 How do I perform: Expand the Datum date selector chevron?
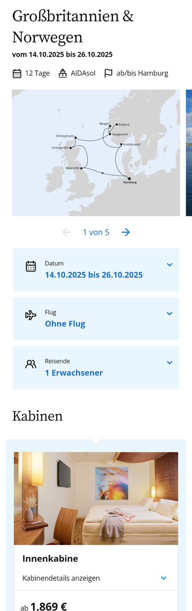(170, 265)
